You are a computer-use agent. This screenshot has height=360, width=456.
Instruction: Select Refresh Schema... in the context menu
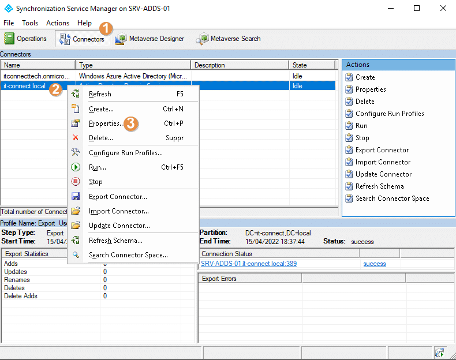click(x=115, y=241)
